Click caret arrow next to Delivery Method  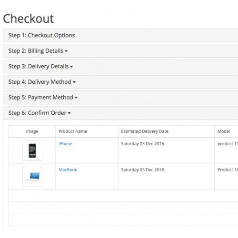pyautogui.click(x=74, y=82)
